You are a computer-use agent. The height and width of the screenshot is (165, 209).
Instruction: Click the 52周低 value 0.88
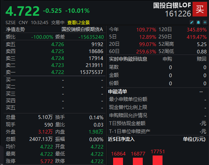click(x=202, y=52)
